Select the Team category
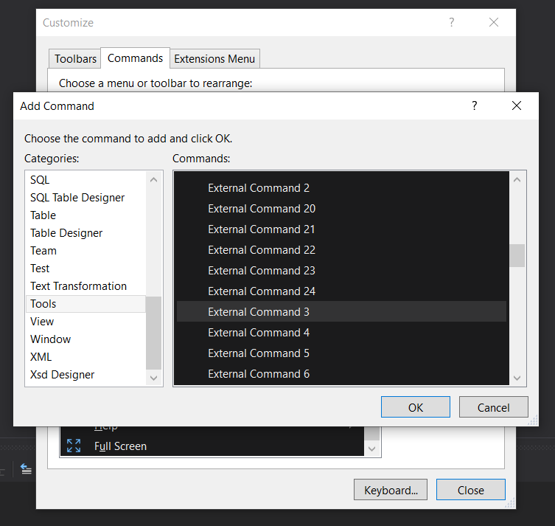555x526 pixels. [85, 251]
